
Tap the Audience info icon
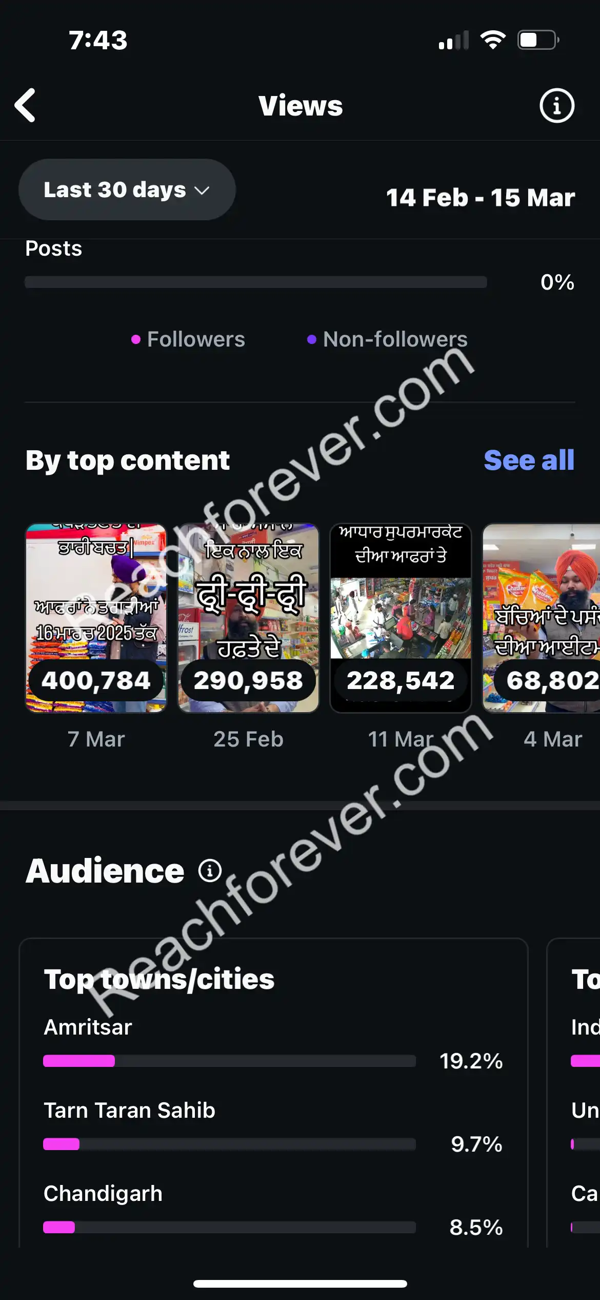(210, 871)
